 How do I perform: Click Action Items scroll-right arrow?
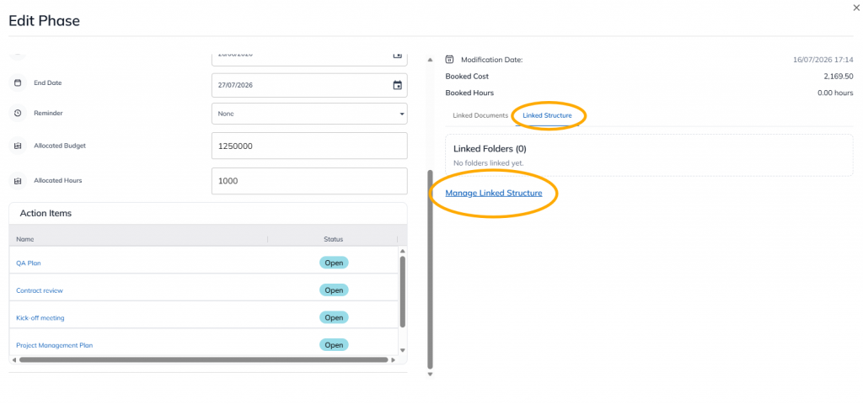(x=393, y=360)
